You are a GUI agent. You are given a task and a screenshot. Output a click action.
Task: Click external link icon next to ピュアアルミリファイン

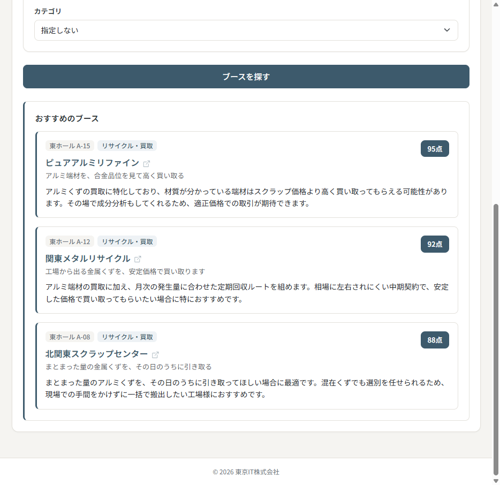pos(146,164)
